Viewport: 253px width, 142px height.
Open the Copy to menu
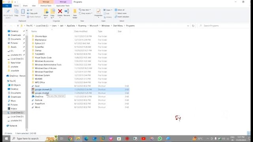[x=53, y=14]
